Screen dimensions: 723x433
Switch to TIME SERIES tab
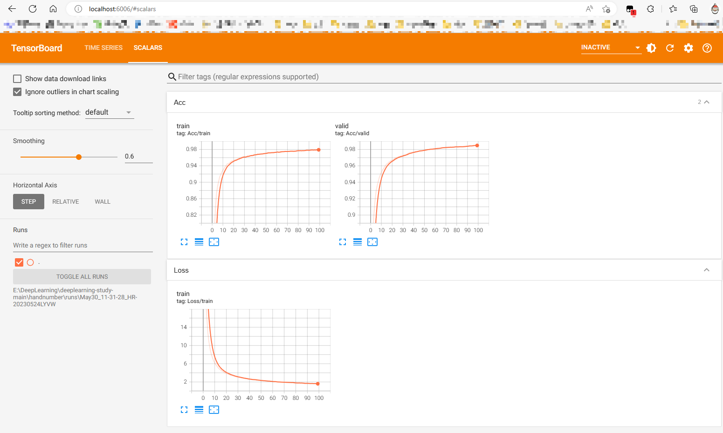(x=103, y=48)
